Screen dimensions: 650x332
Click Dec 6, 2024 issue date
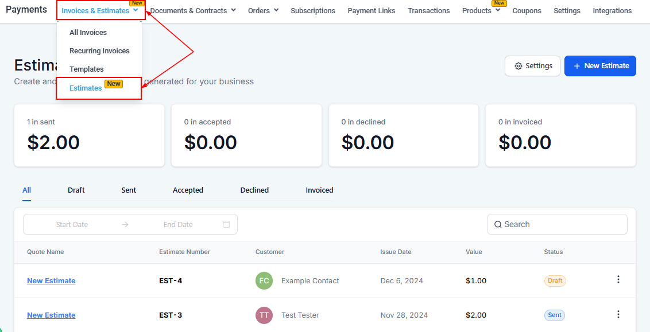point(402,280)
